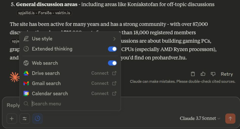Open the Claude 3.7 Sonnet model dropdown
Image resolution: width=240 pixels, height=129 pixels.
coord(200,118)
